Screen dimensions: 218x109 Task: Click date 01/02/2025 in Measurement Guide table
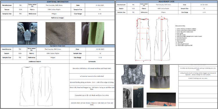tap(204, 5)
